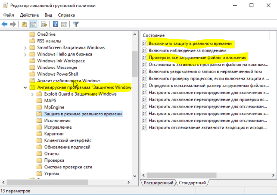Image resolution: width=277 pixels, height=195 pixels.
Task: Click the Исключения folder icon
Action: (x=39, y=121)
